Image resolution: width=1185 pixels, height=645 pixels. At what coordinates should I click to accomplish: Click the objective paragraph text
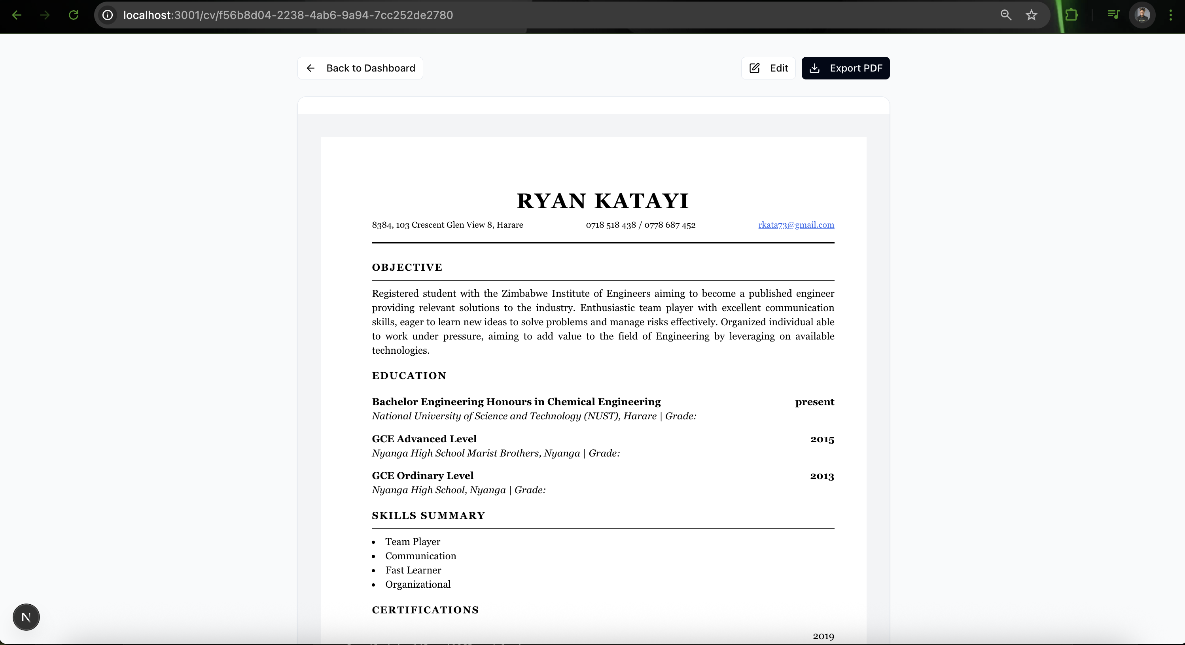tap(603, 322)
